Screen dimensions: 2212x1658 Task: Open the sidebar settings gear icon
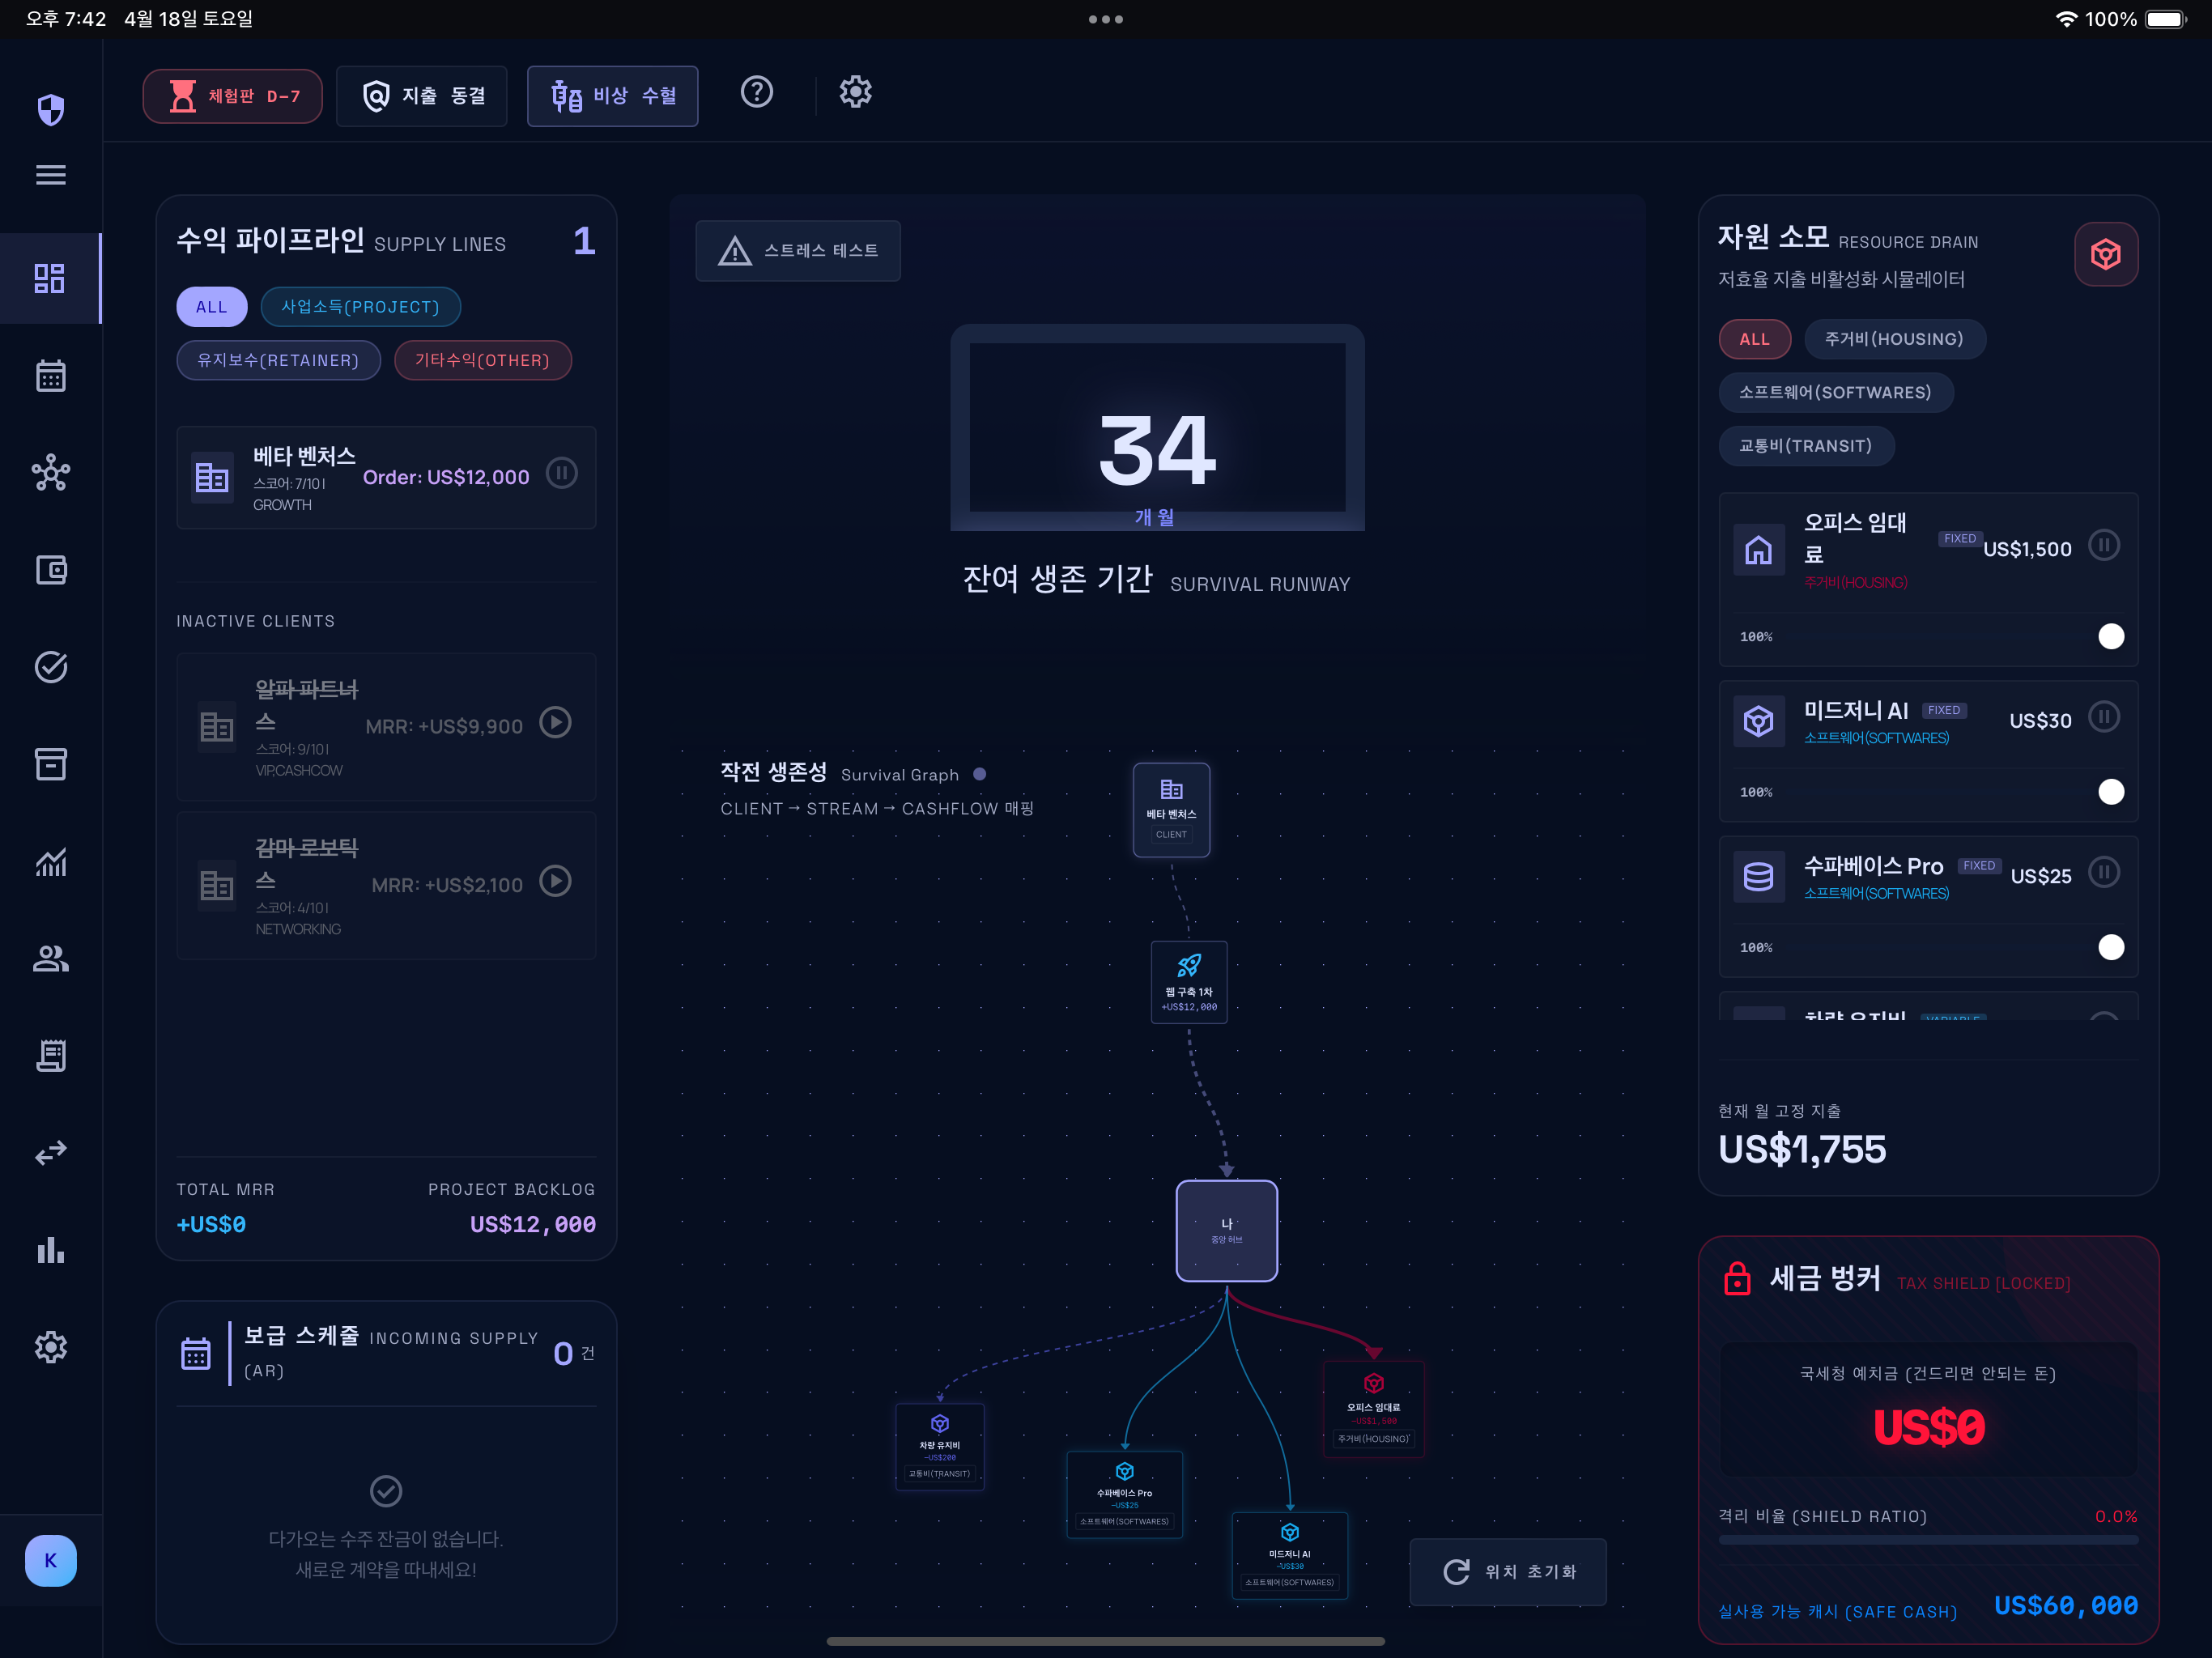coord(51,1347)
